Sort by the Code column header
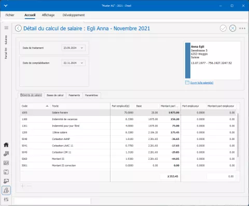Screen dimensions: 249x206 (35, 106)
